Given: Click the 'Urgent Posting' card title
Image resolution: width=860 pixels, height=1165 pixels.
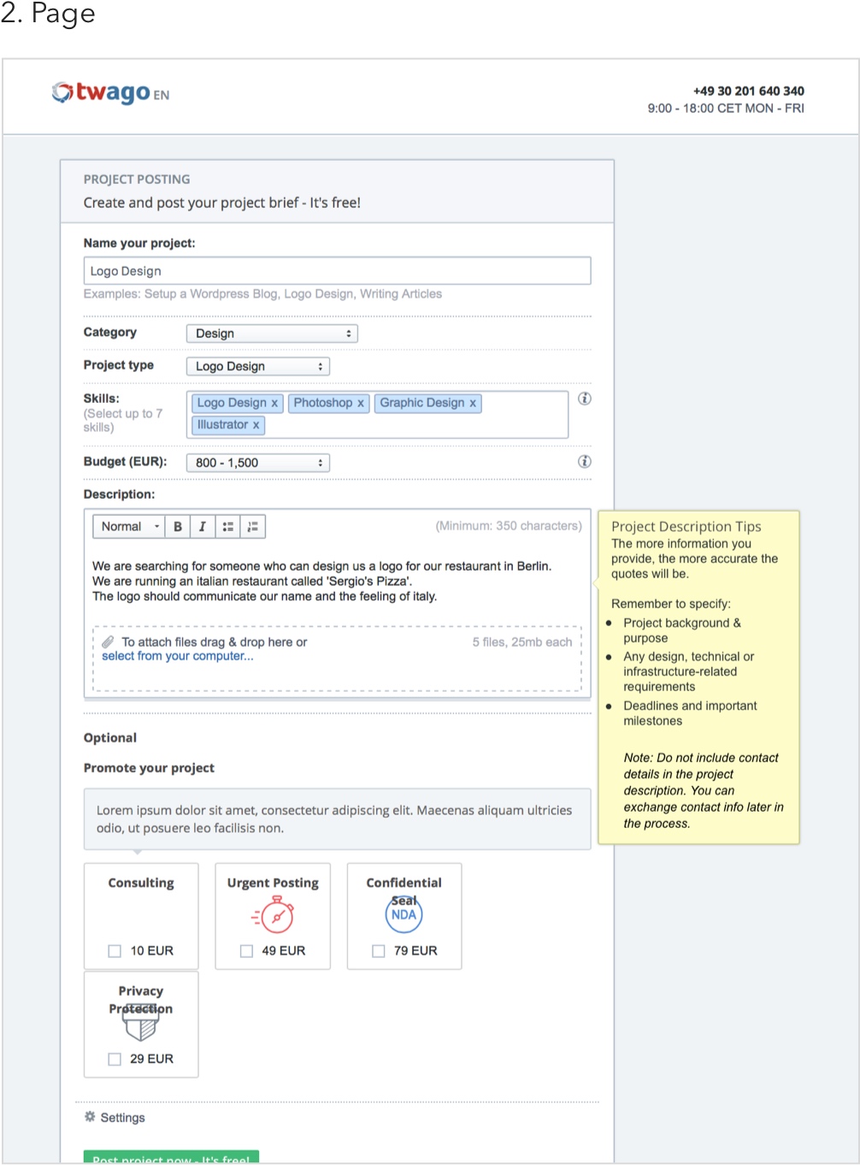Looking at the screenshot, I should tap(273, 883).
